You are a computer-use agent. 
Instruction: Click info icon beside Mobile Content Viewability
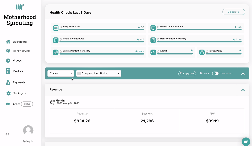point(158,39)
